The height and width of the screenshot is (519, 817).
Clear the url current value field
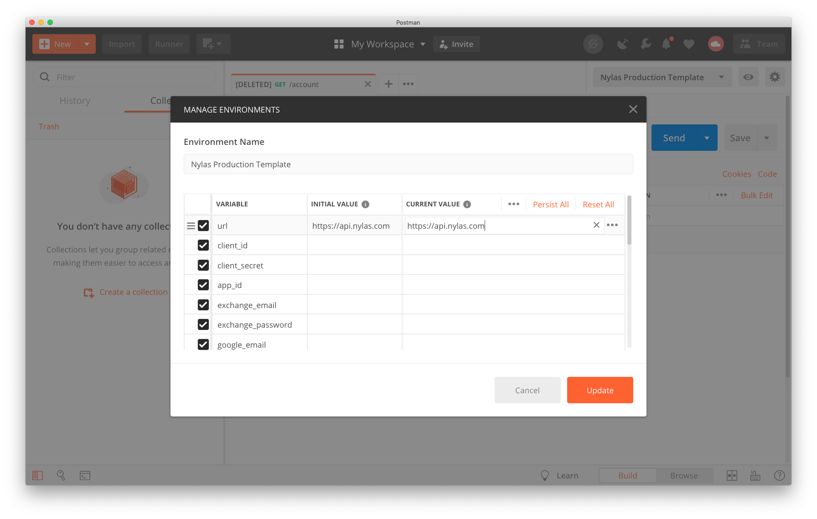coord(596,225)
